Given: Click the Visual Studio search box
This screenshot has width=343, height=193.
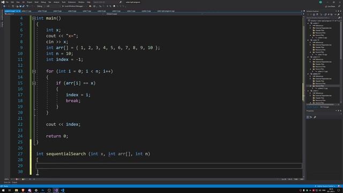Looking at the screenshot, I should (107, 2).
